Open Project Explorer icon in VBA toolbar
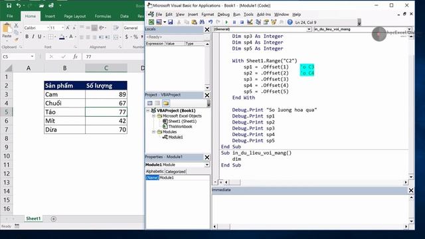Image resolution: width=425 pixels, height=239 pixels. pyautogui.click(x=258, y=22)
